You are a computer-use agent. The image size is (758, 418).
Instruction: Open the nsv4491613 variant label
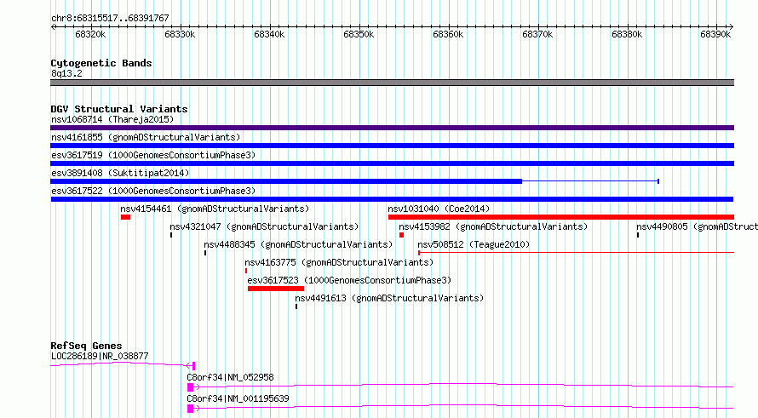coord(389,298)
